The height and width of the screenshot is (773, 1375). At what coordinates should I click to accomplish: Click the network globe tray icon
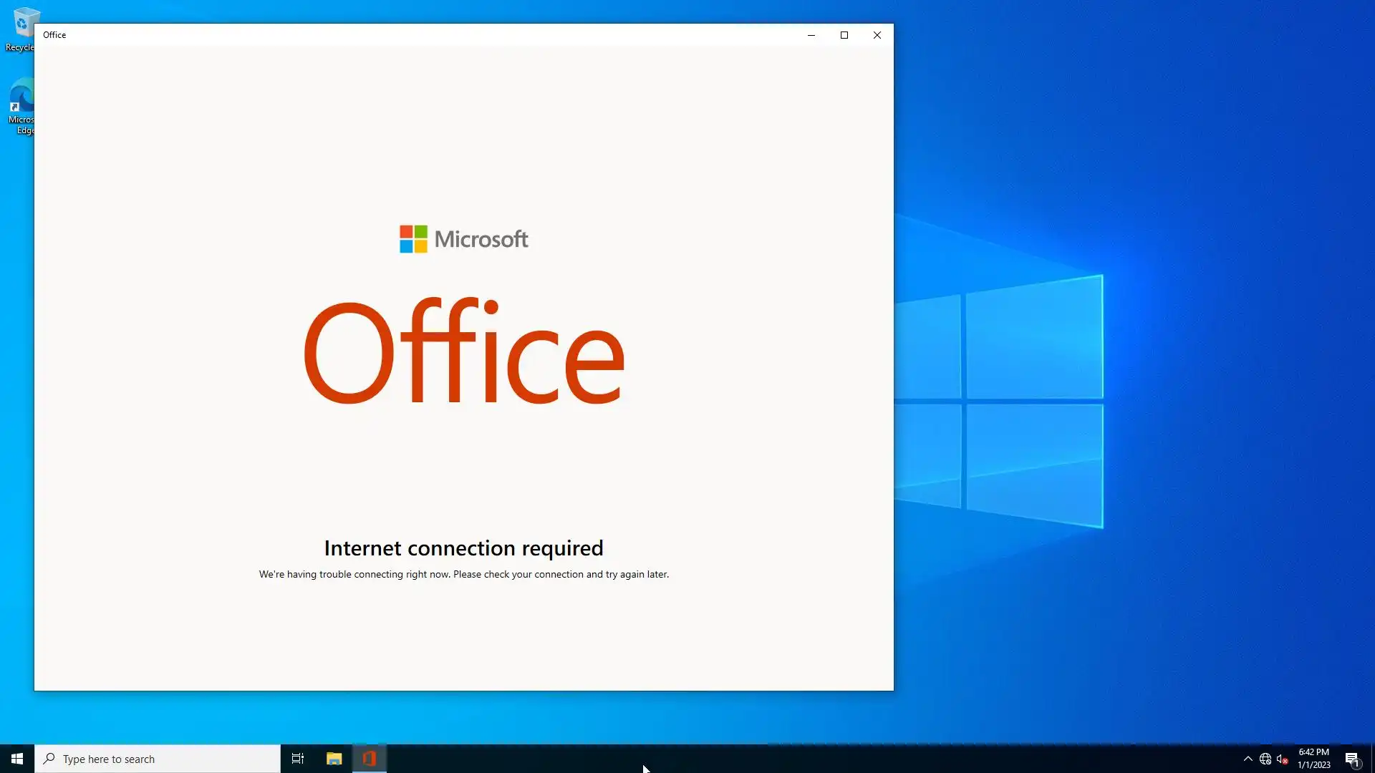pyautogui.click(x=1265, y=759)
